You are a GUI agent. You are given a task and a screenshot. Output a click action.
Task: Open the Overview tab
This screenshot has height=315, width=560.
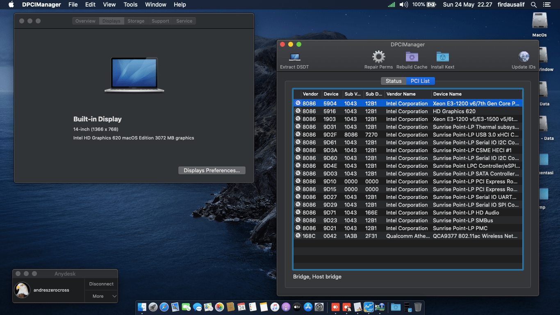tap(85, 21)
